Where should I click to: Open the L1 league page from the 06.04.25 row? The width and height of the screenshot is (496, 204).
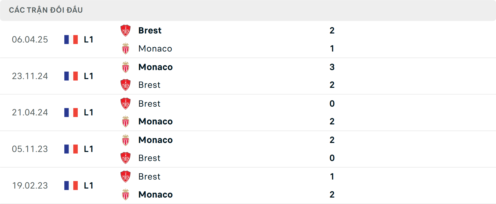88,39
